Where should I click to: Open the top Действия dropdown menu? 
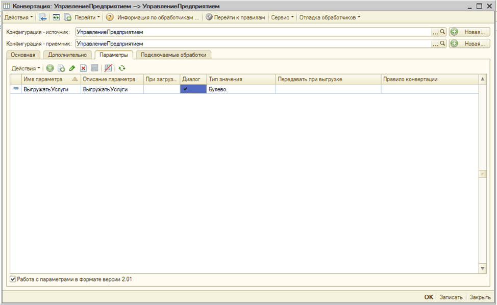pyautogui.click(x=18, y=17)
